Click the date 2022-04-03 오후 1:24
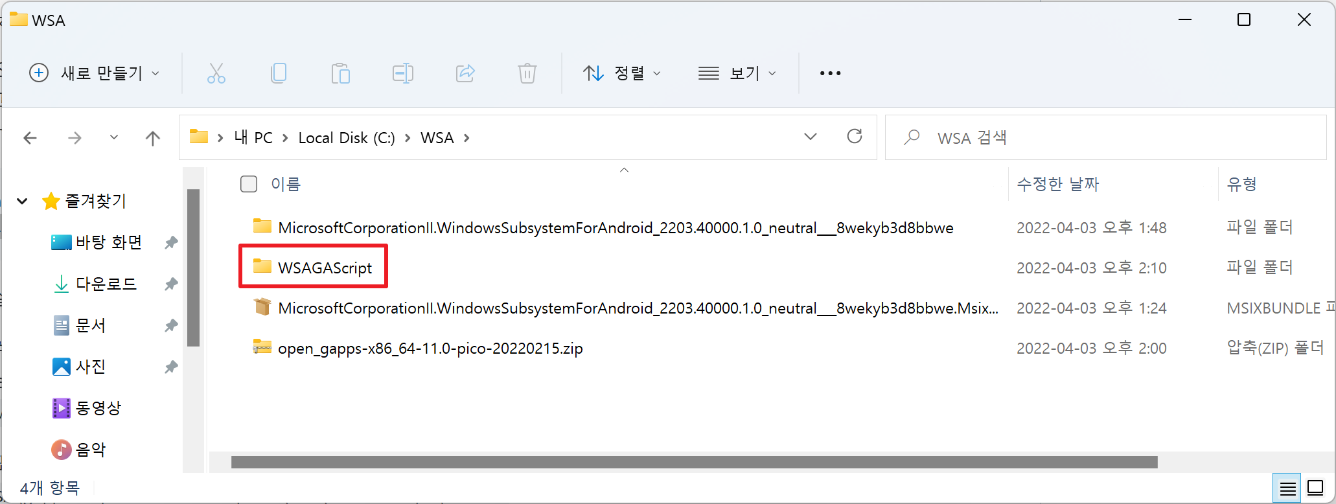1336x504 pixels. 1091,308
